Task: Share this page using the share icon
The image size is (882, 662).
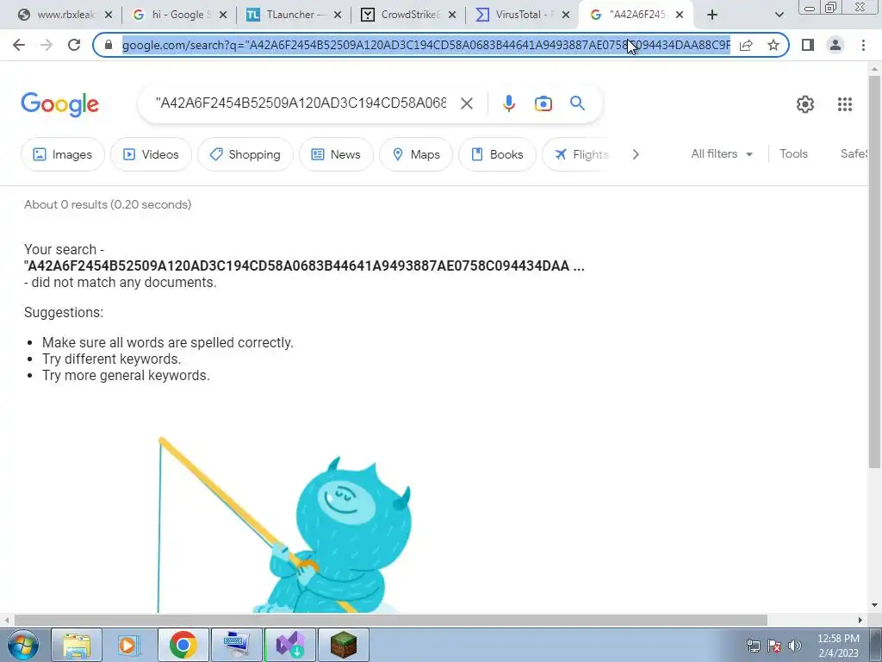Action: 746,45
